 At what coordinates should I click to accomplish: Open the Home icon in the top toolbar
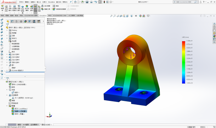(75, 2)
